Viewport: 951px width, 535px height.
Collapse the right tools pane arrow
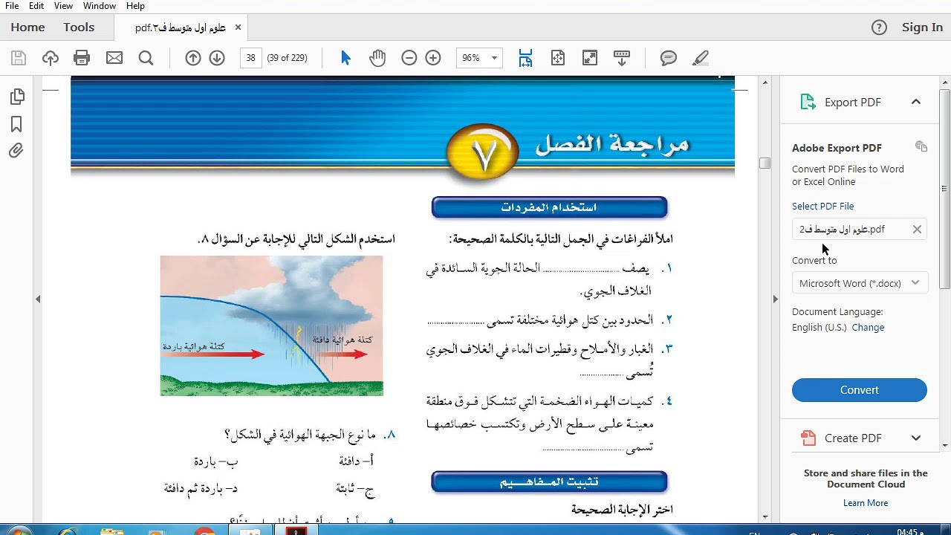pos(775,299)
